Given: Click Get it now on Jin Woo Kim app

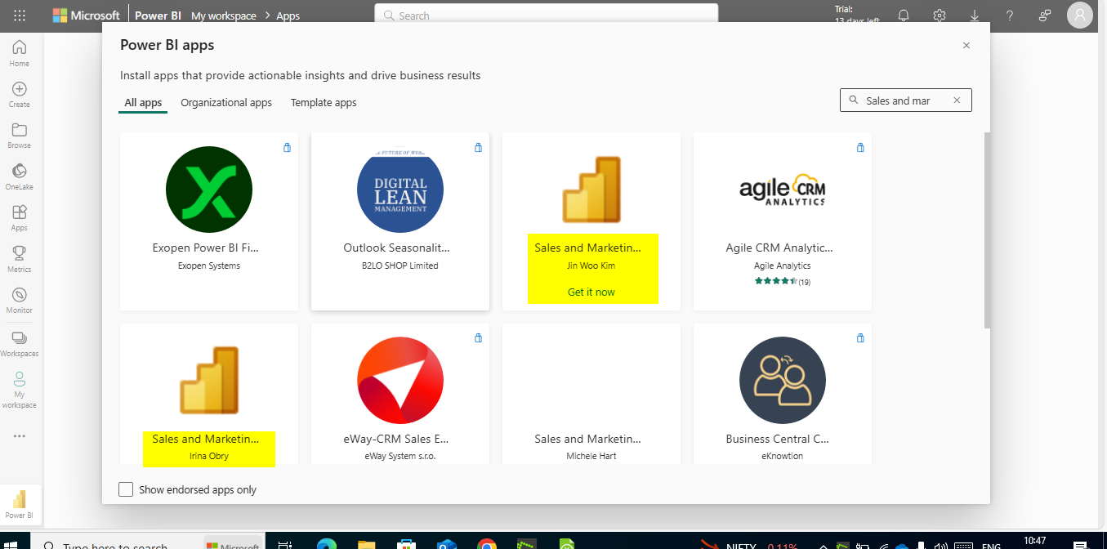Looking at the screenshot, I should click(591, 292).
